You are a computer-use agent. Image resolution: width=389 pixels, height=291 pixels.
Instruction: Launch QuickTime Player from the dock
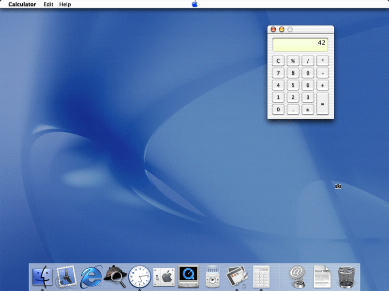tap(188, 277)
